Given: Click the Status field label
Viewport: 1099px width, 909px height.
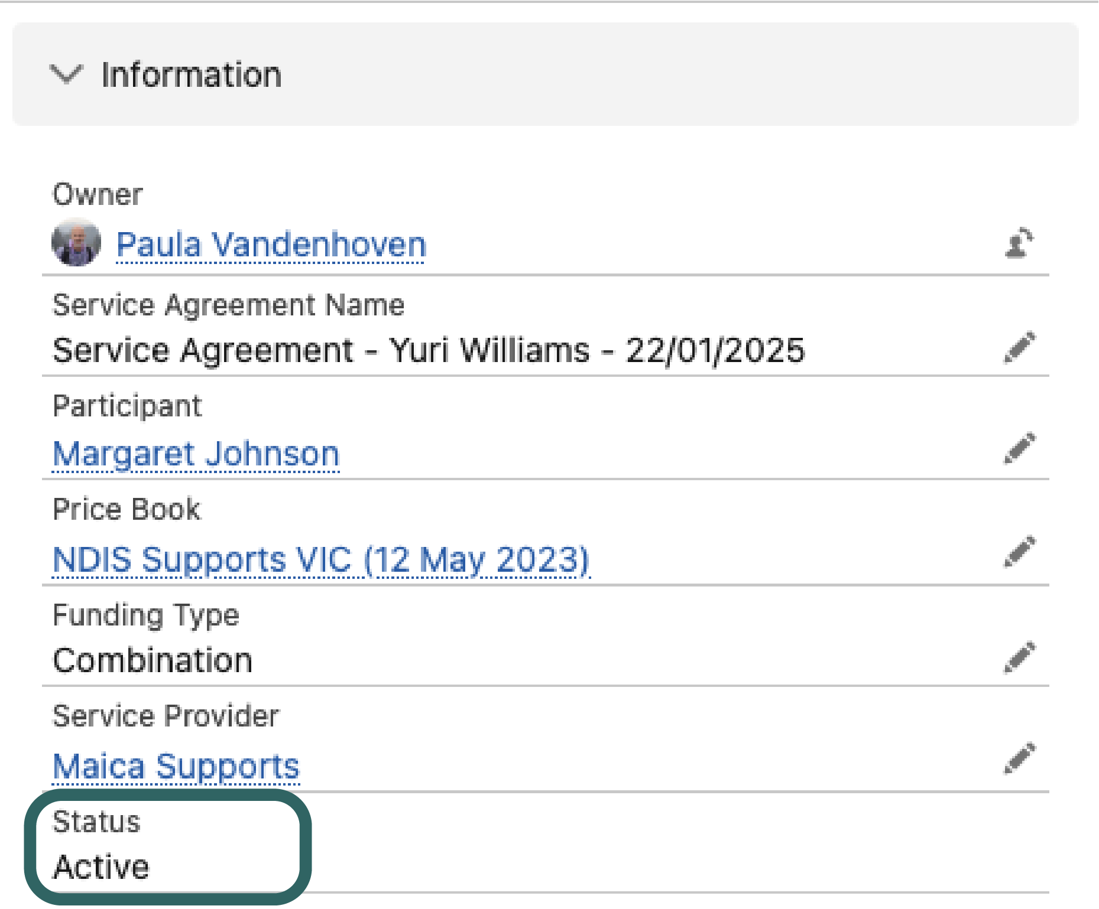Looking at the screenshot, I should click(x=96, y=822).
